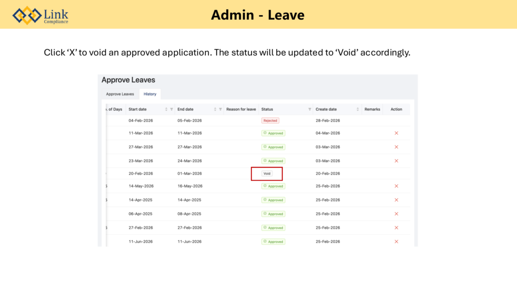517x291 pixels.
Task: Click the Rejected status badge
Action: pos(270,121)
